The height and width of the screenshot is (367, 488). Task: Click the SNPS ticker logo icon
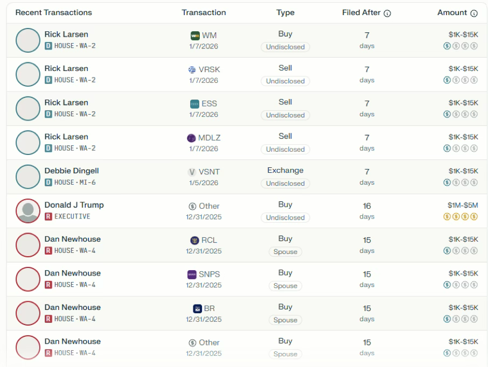pyautogui.click(x=192, y=274)
